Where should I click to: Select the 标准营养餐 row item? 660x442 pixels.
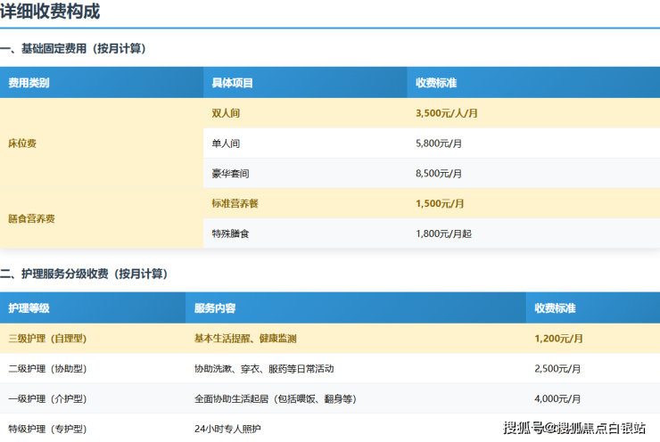(x=235, y=203)
